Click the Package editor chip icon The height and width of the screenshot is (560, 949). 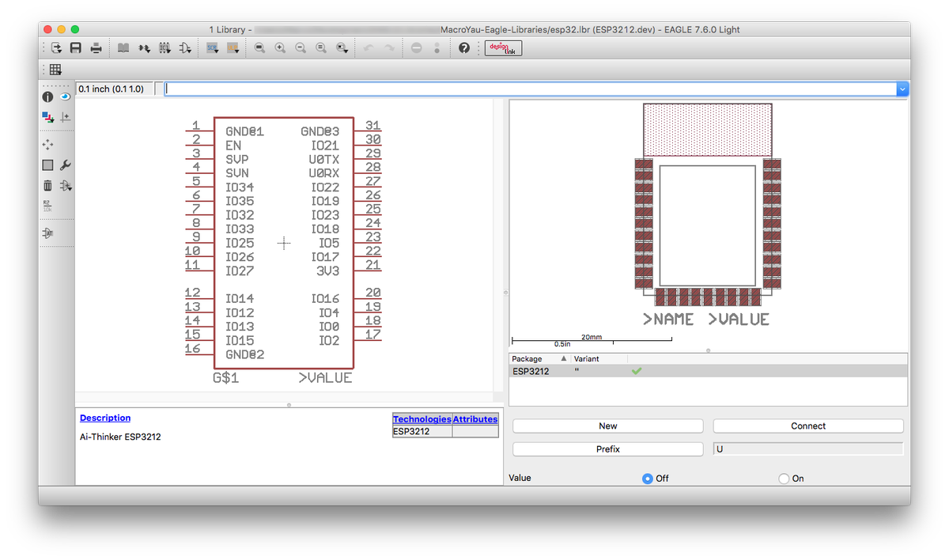(164, 48)
